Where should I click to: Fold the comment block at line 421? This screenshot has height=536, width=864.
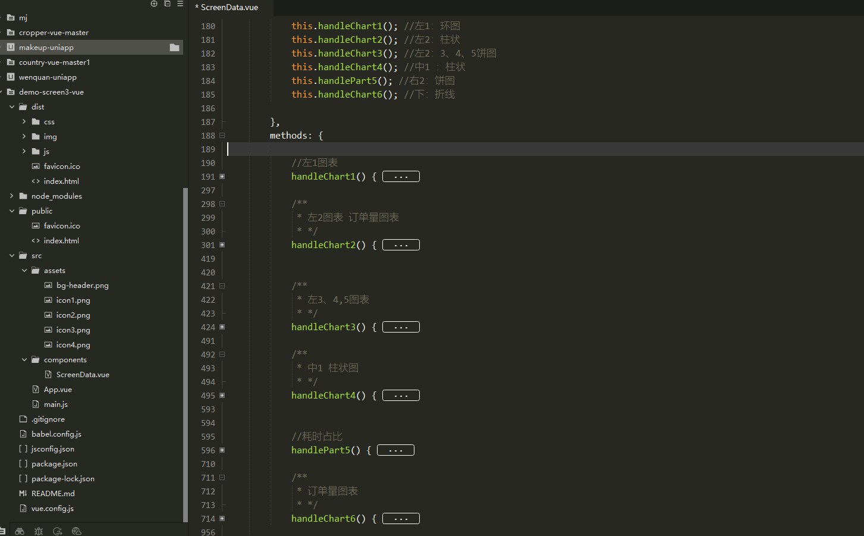point(222,286)
